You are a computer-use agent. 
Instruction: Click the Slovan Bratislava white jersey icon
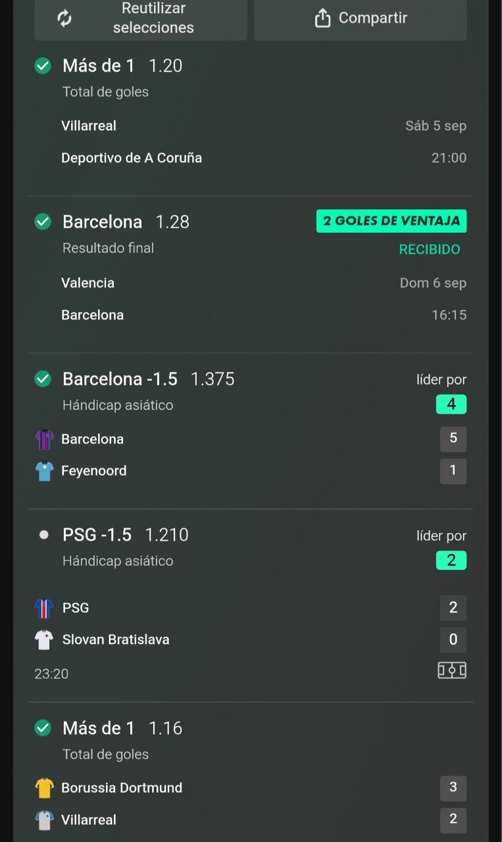[44, 639]
